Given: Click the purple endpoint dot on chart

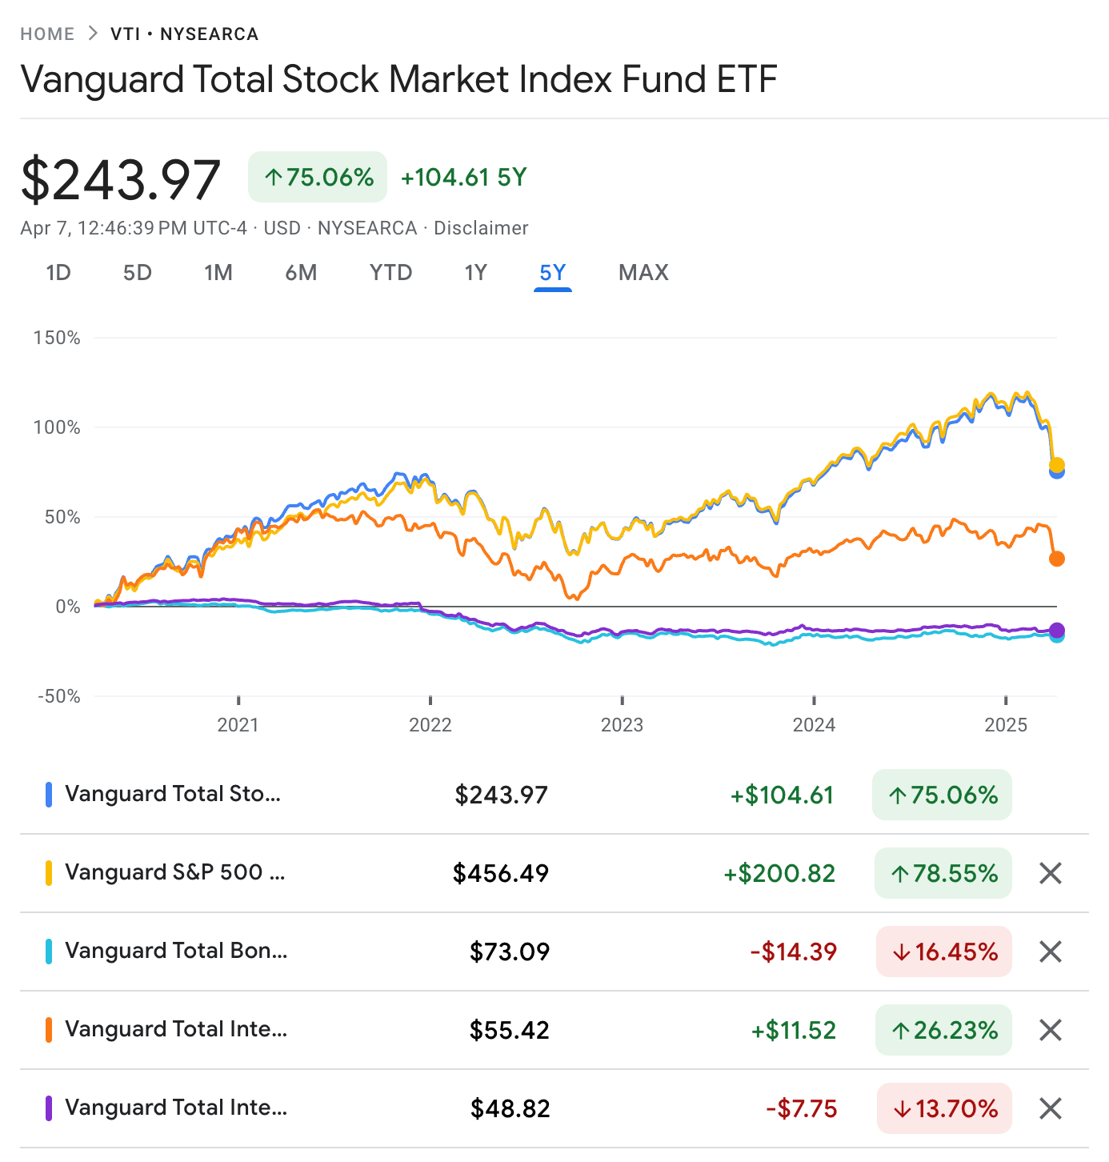Looking at the screenshot, I should click(x=1056, y=630).
